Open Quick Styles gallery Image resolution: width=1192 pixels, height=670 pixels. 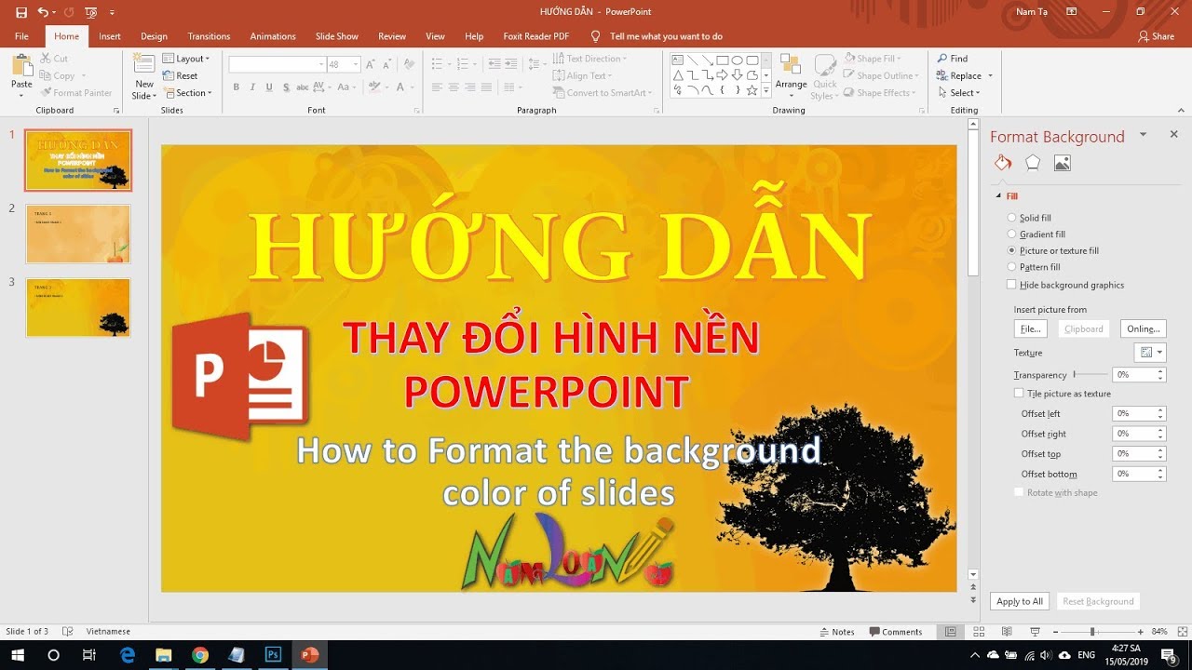(x=825, y=76)
